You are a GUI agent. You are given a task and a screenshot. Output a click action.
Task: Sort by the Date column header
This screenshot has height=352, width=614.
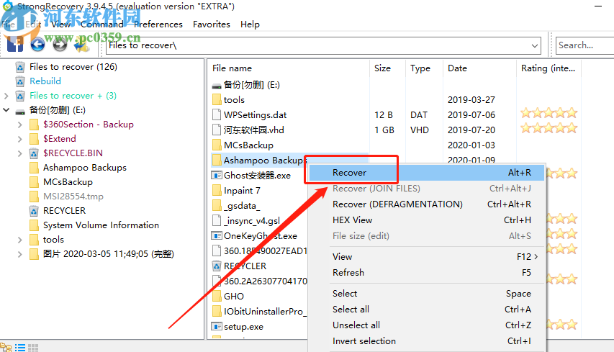click(x=480, y=68)
